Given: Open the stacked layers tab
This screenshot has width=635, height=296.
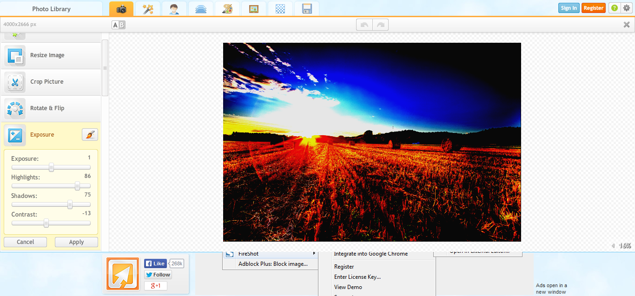Looking at the screenshot, I should click(x=201, y=9).
